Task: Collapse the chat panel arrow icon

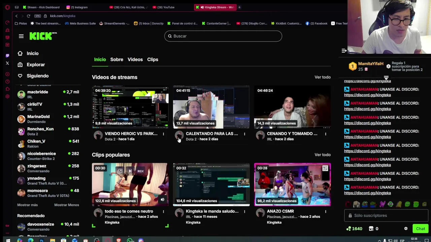Action: (344, 51)
